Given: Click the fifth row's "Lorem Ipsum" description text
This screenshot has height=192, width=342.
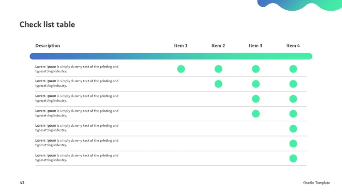Looking at the screenshot, I should (77, 128).
